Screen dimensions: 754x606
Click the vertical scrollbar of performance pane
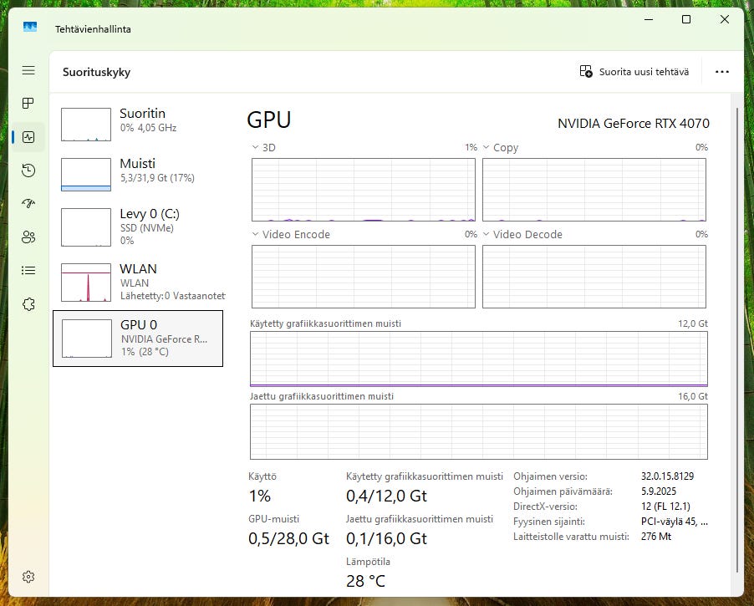coord(737,339)
